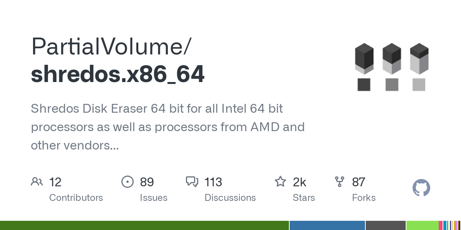
Task: Click the Stars label
Action: pos(304,198)
